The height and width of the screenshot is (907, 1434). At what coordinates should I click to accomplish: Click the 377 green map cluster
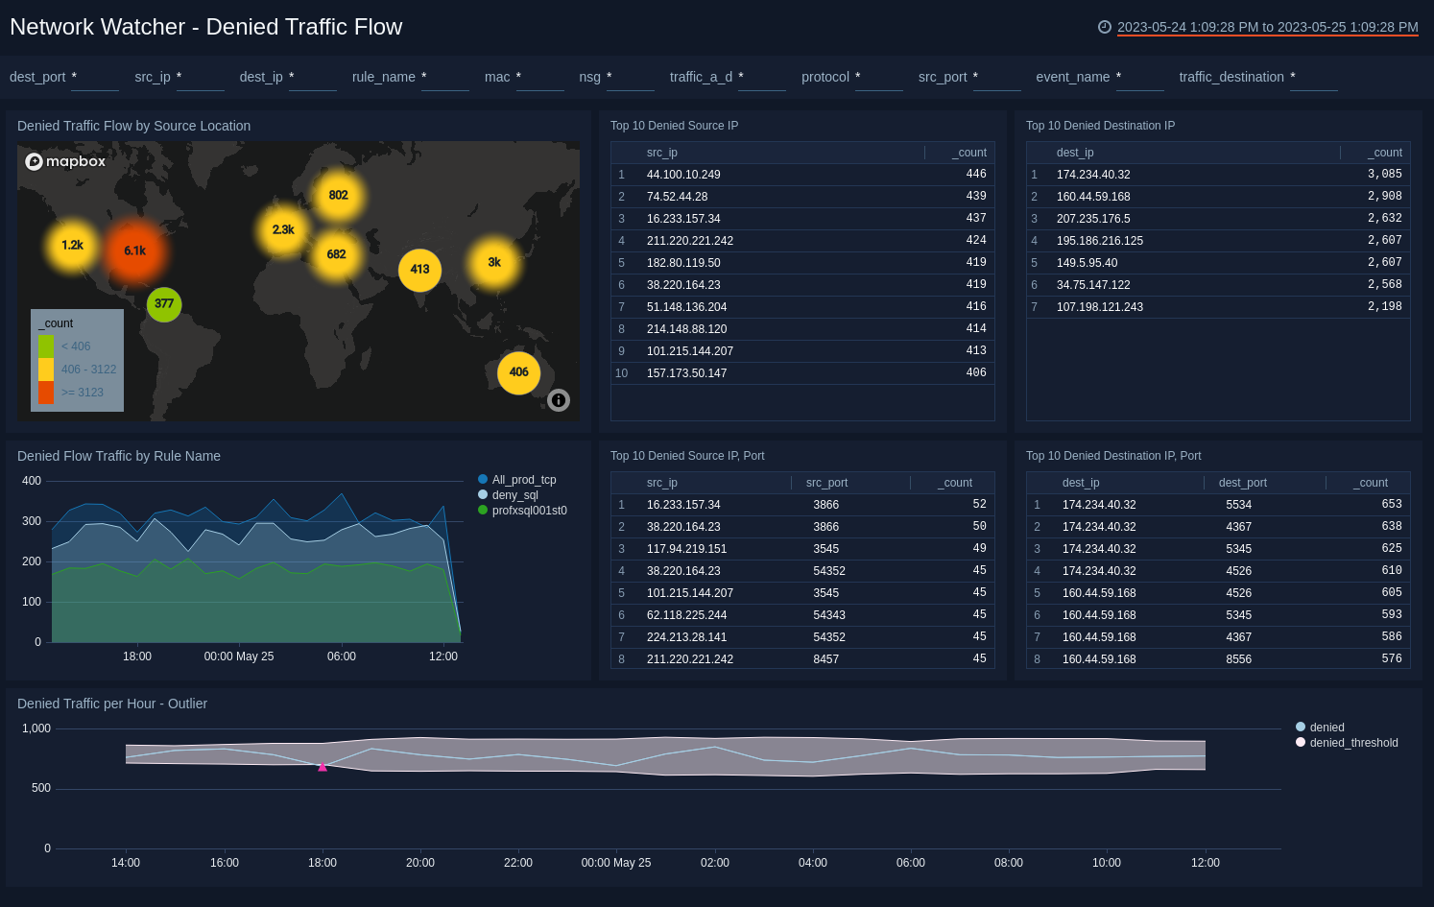pyautogui.click(x=164, y=304)
